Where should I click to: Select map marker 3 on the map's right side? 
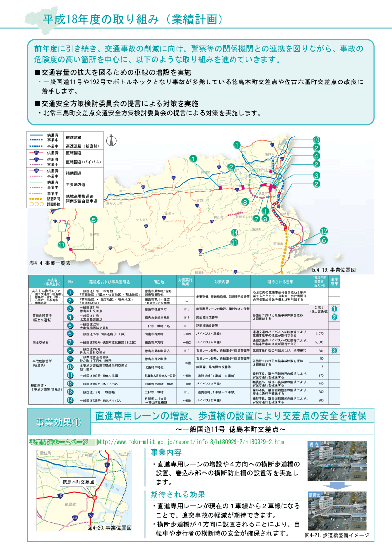[x=316, y=176]
